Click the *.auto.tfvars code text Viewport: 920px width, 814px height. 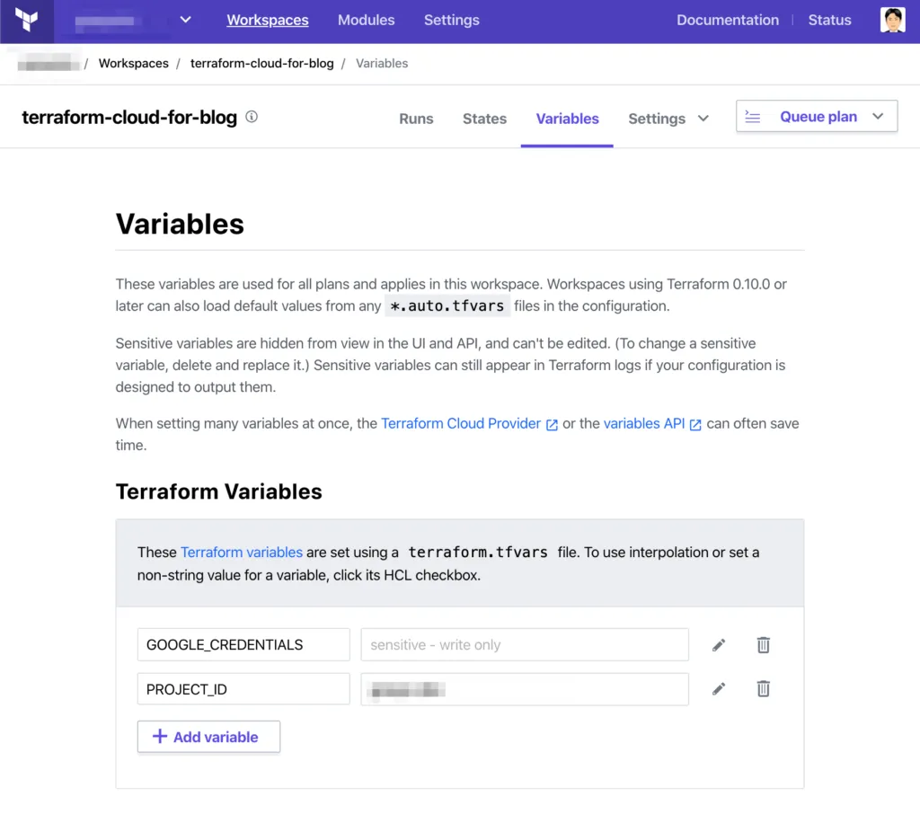tap(447, 305)
